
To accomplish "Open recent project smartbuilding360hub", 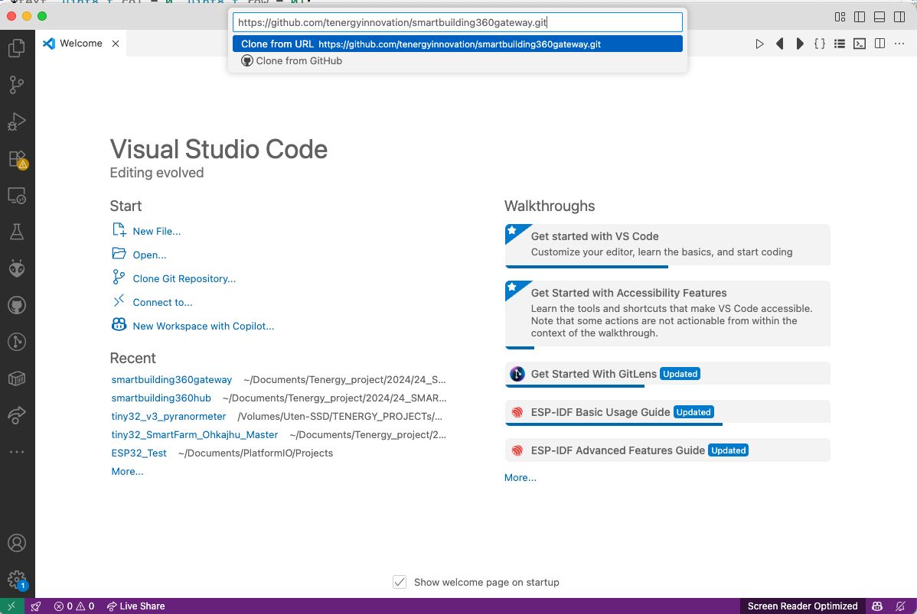I will (161, 398).
